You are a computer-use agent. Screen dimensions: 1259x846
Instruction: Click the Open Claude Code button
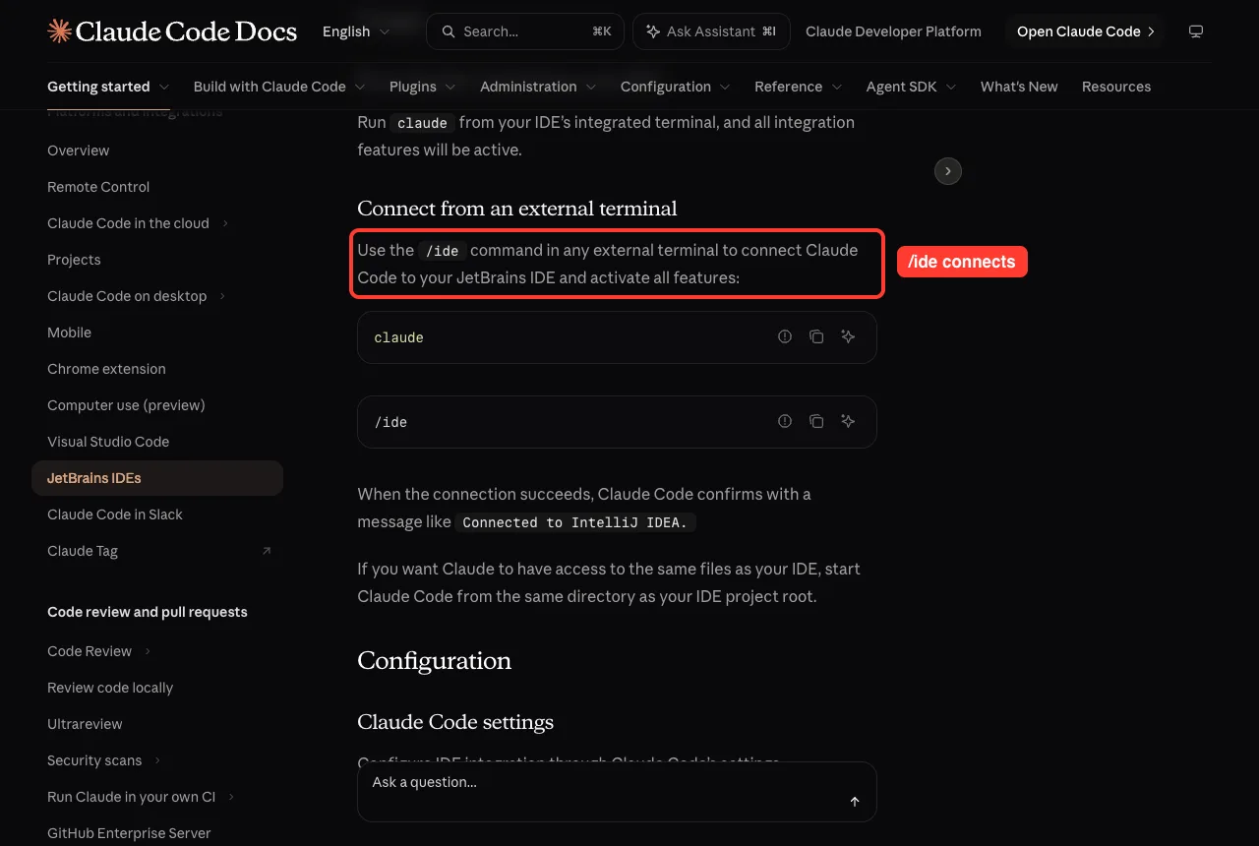click(x=1085, y=31)
